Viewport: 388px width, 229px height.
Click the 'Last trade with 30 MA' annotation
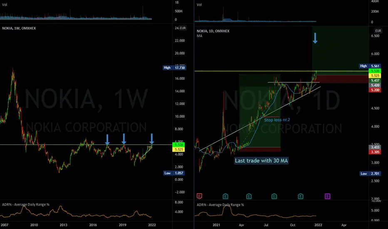[x=261, y=161]
